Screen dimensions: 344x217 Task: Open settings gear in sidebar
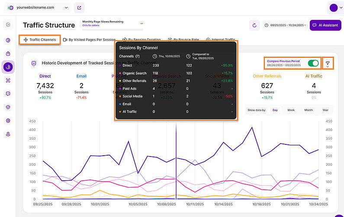click(x=8, y=120)
